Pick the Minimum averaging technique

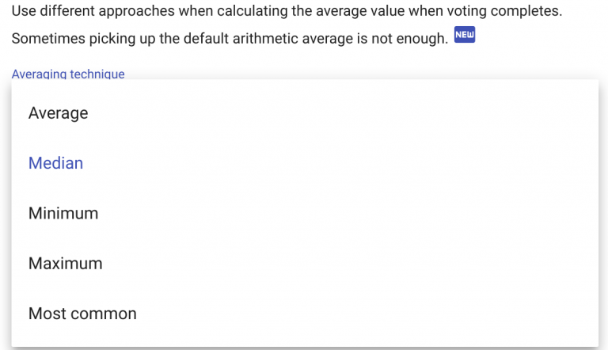63,213
